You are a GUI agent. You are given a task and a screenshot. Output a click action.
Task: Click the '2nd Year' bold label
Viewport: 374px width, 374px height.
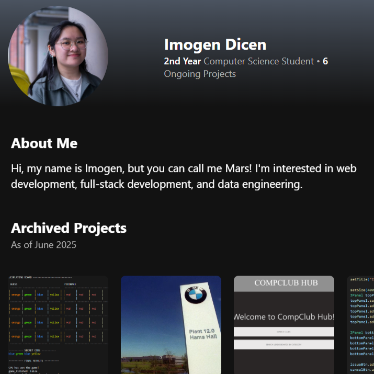pyautogui.click(x=183, y=61)
